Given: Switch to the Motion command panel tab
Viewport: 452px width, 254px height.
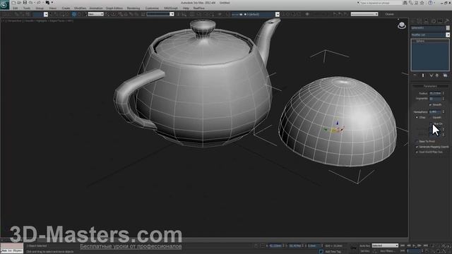Looking at the screenshot, I should pyautogui.click(x=433, y=21).
